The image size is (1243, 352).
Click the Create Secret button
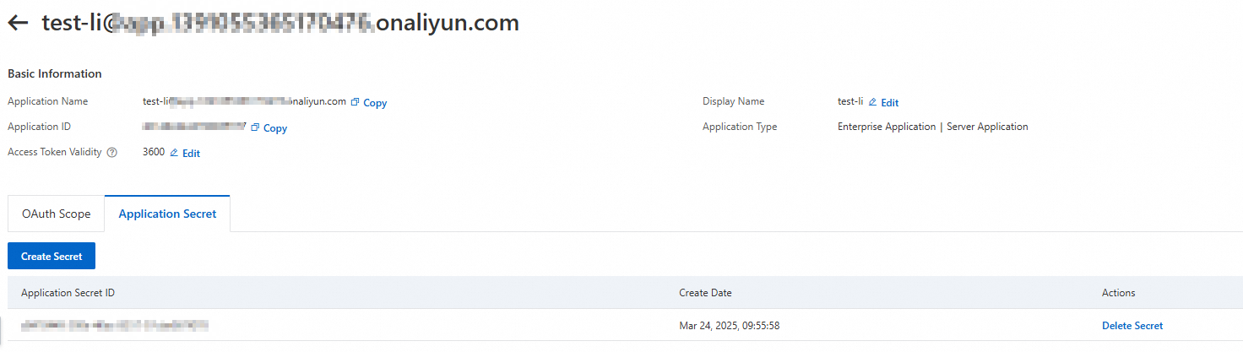[52, 256]
